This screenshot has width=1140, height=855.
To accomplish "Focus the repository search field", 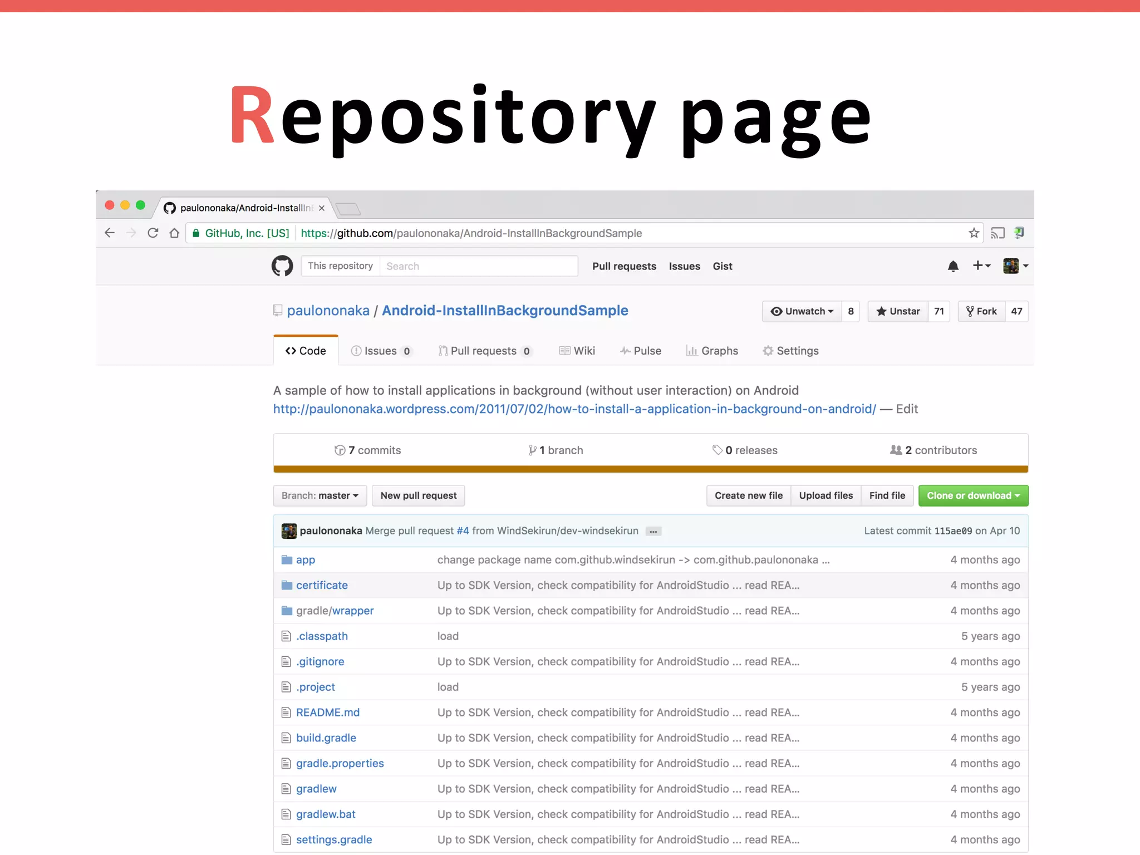I will coord(478,266).
